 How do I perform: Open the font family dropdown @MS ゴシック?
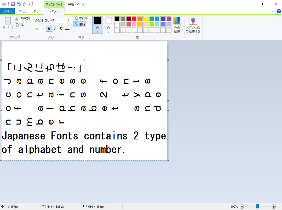68,21
